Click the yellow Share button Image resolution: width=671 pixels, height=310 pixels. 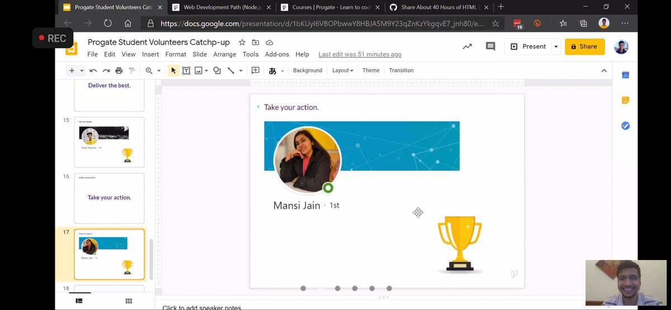tap(585, 46)
